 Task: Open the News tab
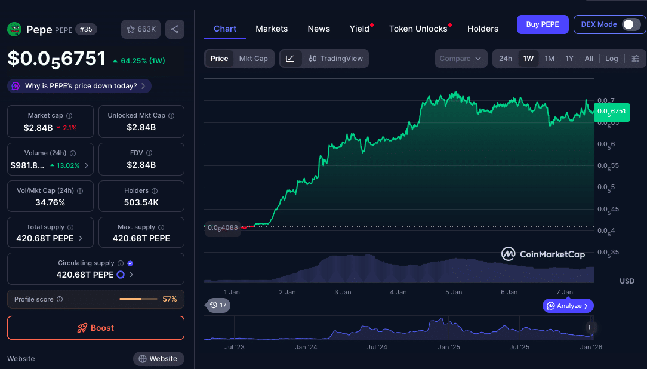click(x=319, y=29)
